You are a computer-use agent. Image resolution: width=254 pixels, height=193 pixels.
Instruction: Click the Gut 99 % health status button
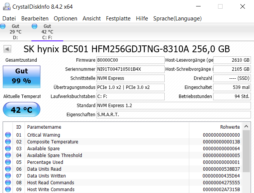click(x=22, y=77)
